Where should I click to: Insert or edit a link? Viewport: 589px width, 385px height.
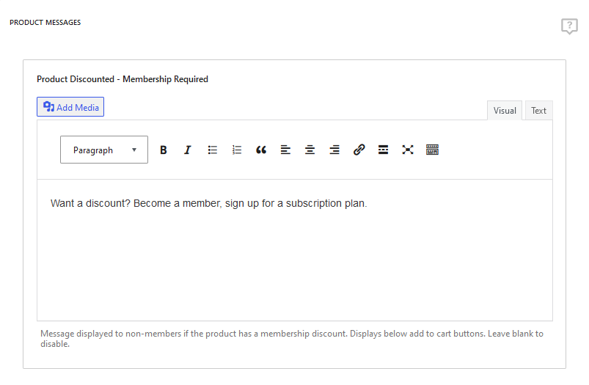(x=359, y=150)
